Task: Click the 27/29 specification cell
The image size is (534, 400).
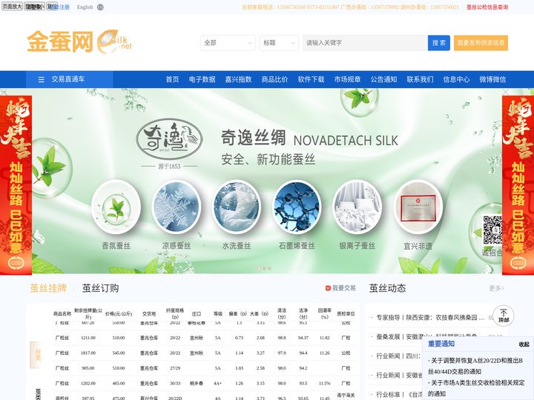Action: click(x=175, y=368)
